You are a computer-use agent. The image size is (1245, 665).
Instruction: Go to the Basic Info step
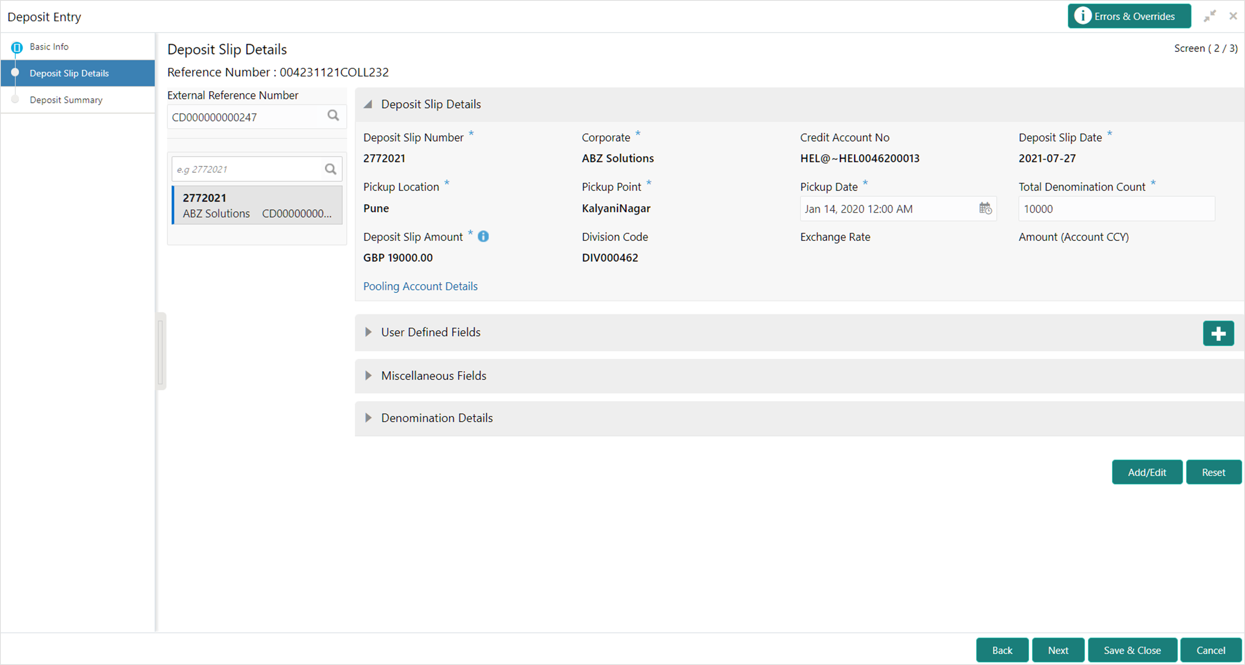tap(49, 47)
